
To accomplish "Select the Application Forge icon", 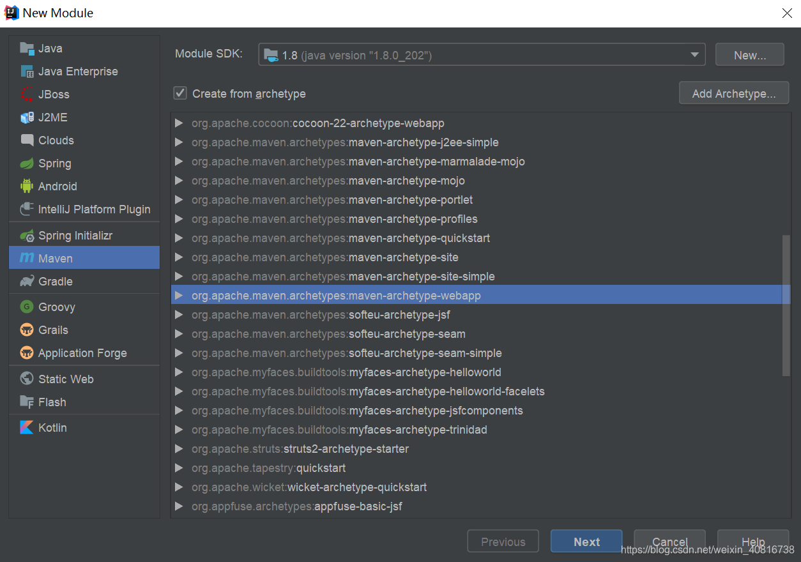I will coord(27,353).
